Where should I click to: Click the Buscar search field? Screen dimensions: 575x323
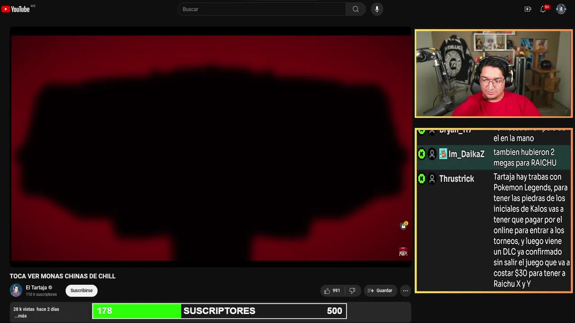coord(261,9)
